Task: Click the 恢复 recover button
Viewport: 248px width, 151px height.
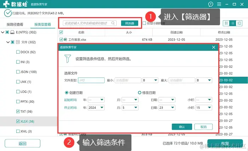Action: pos(225,144)
